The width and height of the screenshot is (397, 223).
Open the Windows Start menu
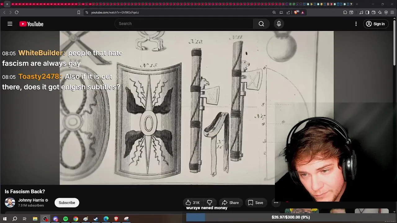coord(5,219)
